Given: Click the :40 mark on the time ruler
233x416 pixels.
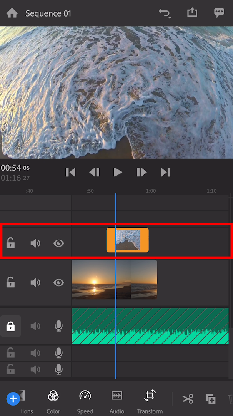Looking at the screenshot, I should tap(29, 191).
